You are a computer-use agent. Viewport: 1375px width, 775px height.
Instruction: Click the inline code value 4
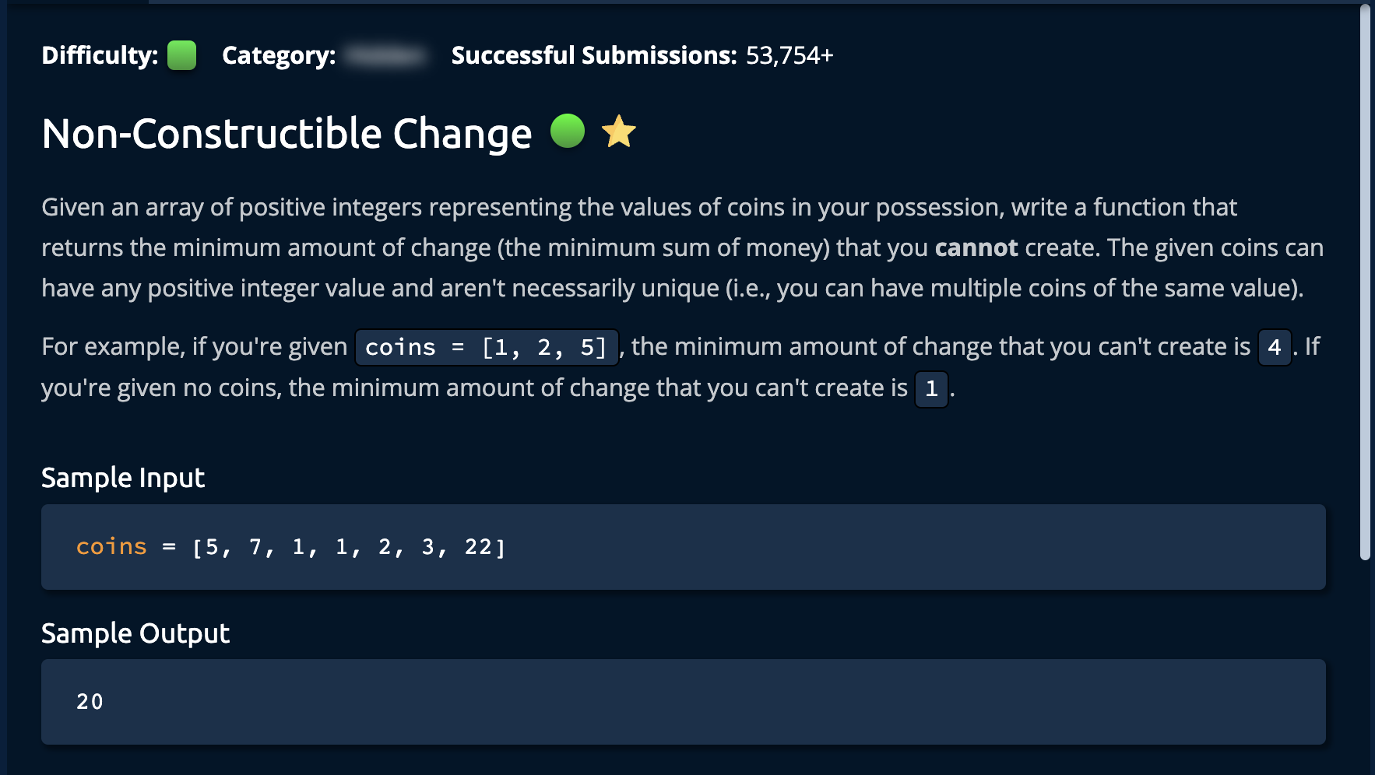[1275, 347]
